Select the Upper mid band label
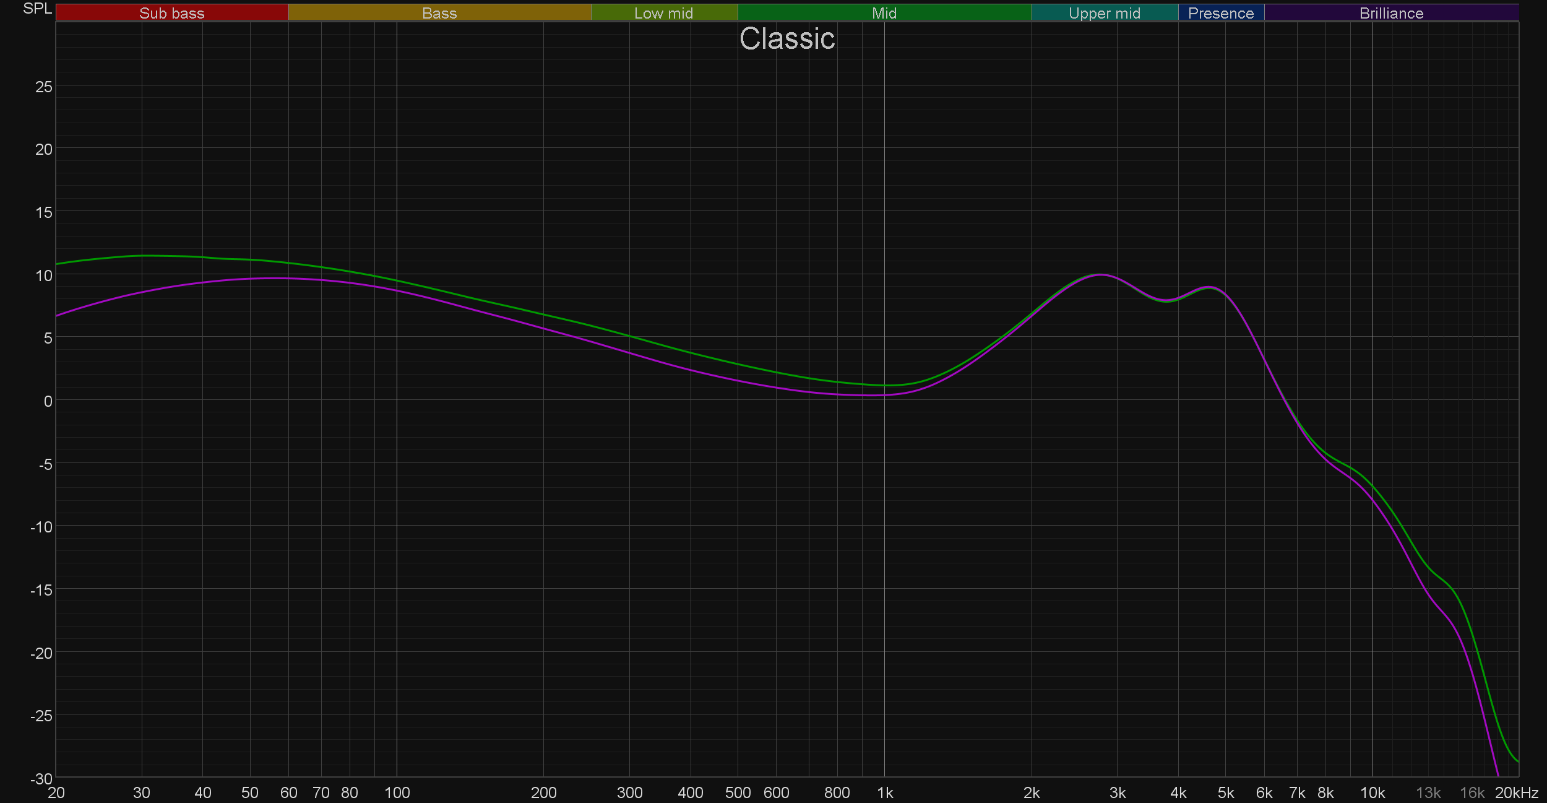Screen dimensions: 1547x803 coord(1104,13)
